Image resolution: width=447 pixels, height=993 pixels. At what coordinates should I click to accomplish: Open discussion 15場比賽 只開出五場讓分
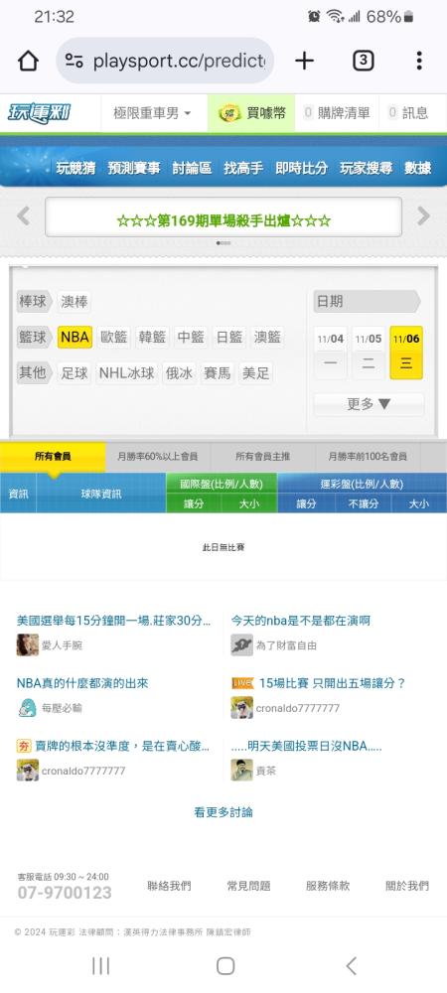(333, 683)
